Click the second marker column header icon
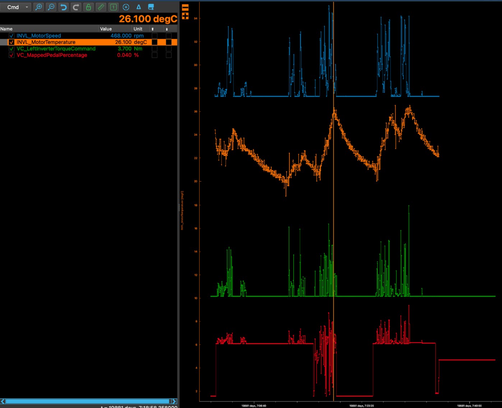Viewport: 502px width, 408px height. point(167,29)
